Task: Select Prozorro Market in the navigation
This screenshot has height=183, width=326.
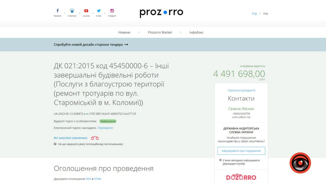Action: click(160, 32)
